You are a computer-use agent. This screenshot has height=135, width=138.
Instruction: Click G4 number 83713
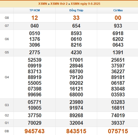35,72
